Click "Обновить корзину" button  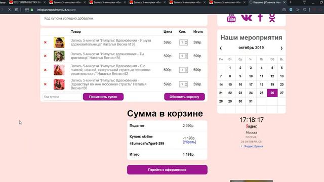184,97
